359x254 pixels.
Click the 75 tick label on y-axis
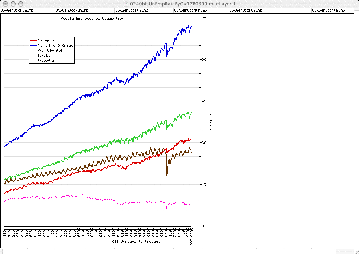(204, 18)
